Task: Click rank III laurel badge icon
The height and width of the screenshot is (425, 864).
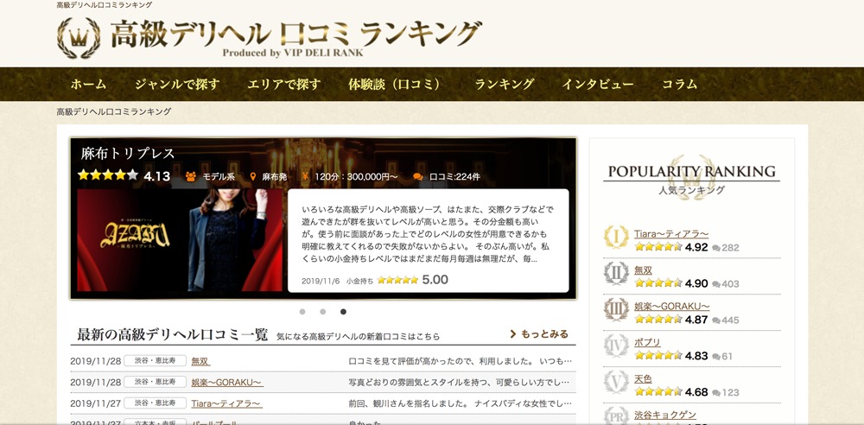Action: (616, 310)
